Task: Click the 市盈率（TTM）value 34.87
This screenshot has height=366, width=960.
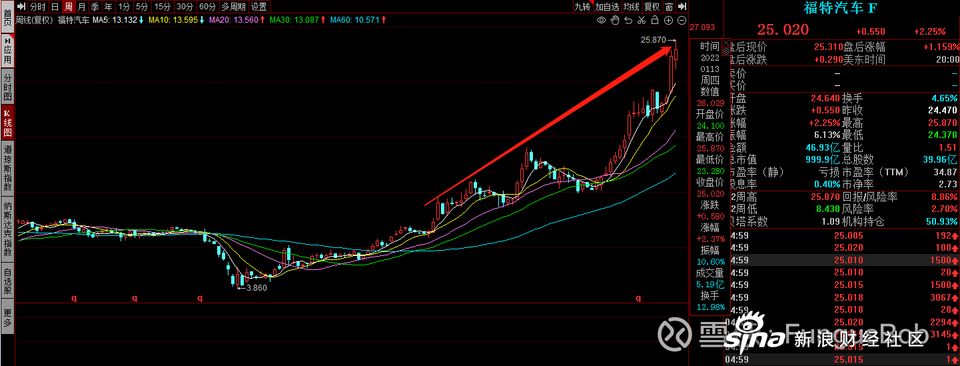Action: pyautogui.click(x=944, y=173)
